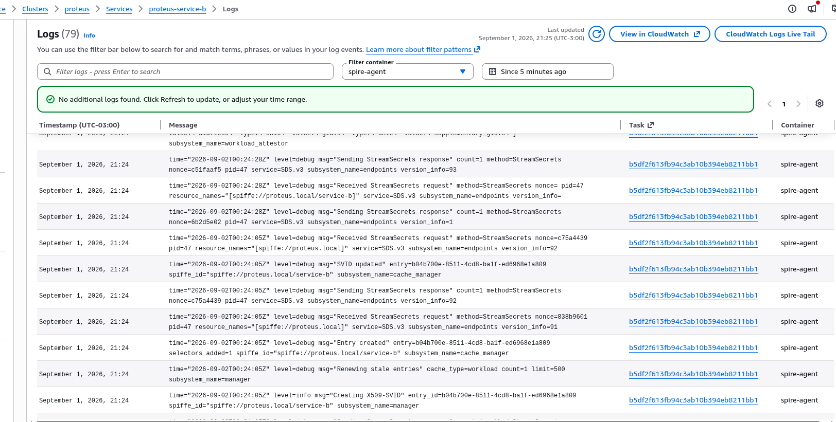Screen dimensions: 836x422
Task: Select the Renewing stale entries log message
Action: click(x=367, y=374)
